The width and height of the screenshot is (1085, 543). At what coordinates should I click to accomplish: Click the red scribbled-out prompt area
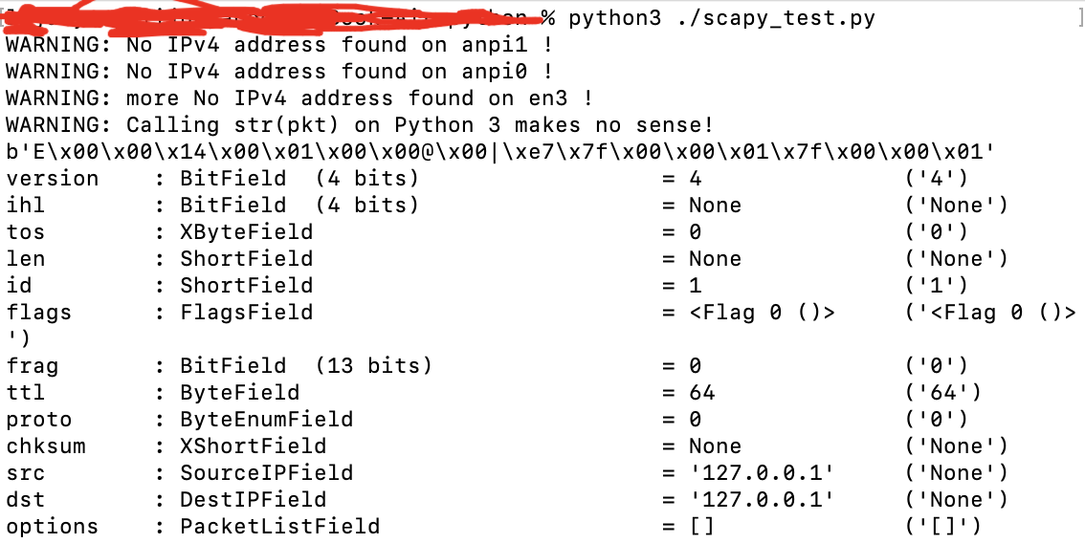tap(277, 16)
